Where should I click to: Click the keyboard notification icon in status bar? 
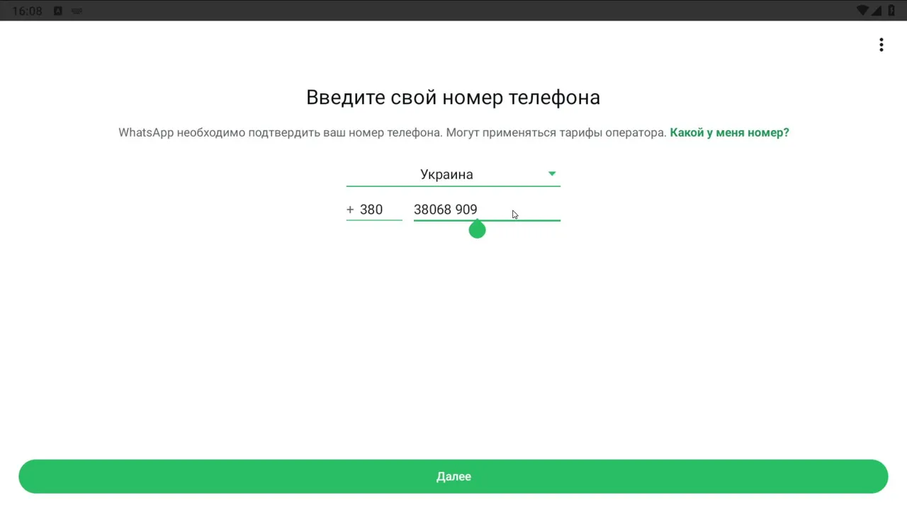tap(77, 11)
